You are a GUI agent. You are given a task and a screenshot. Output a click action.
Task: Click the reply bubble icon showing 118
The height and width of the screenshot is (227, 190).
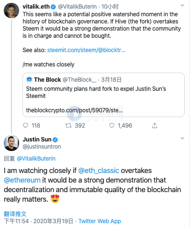[x=26, y=126]
